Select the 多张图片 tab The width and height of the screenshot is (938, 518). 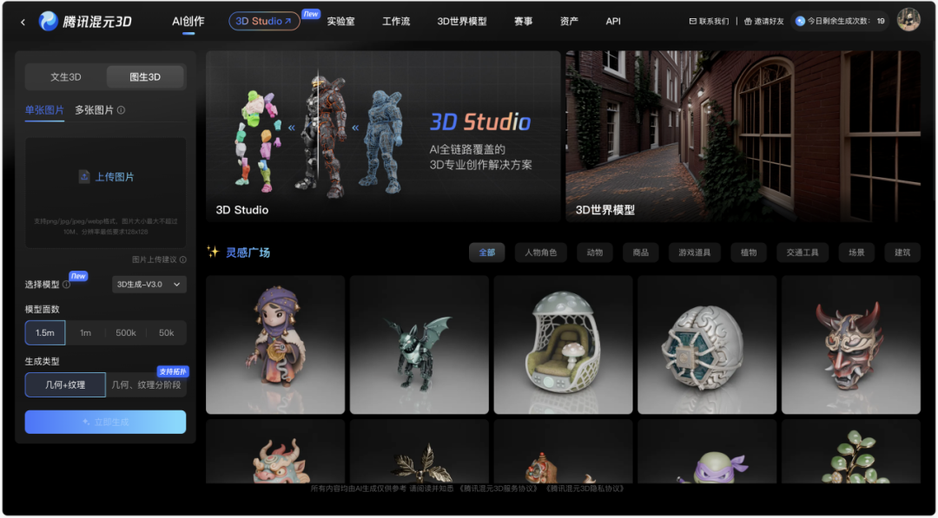click(94, 110)
